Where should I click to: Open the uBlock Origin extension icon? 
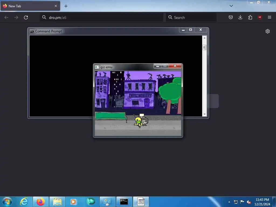click(260, 17)
